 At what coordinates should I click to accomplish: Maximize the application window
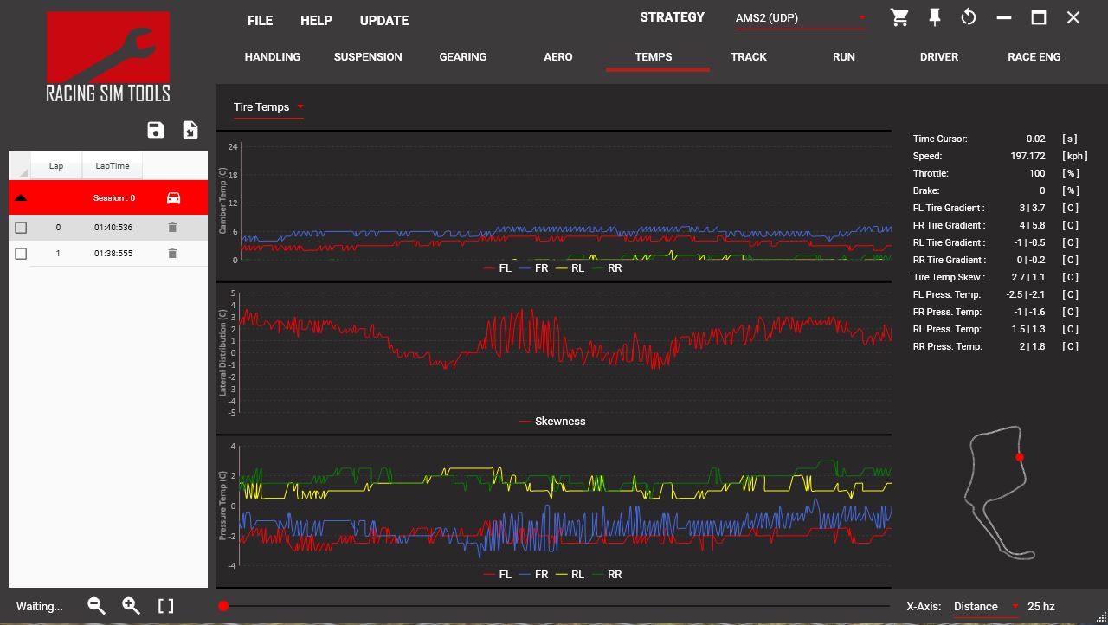[x=1039, y=17]
